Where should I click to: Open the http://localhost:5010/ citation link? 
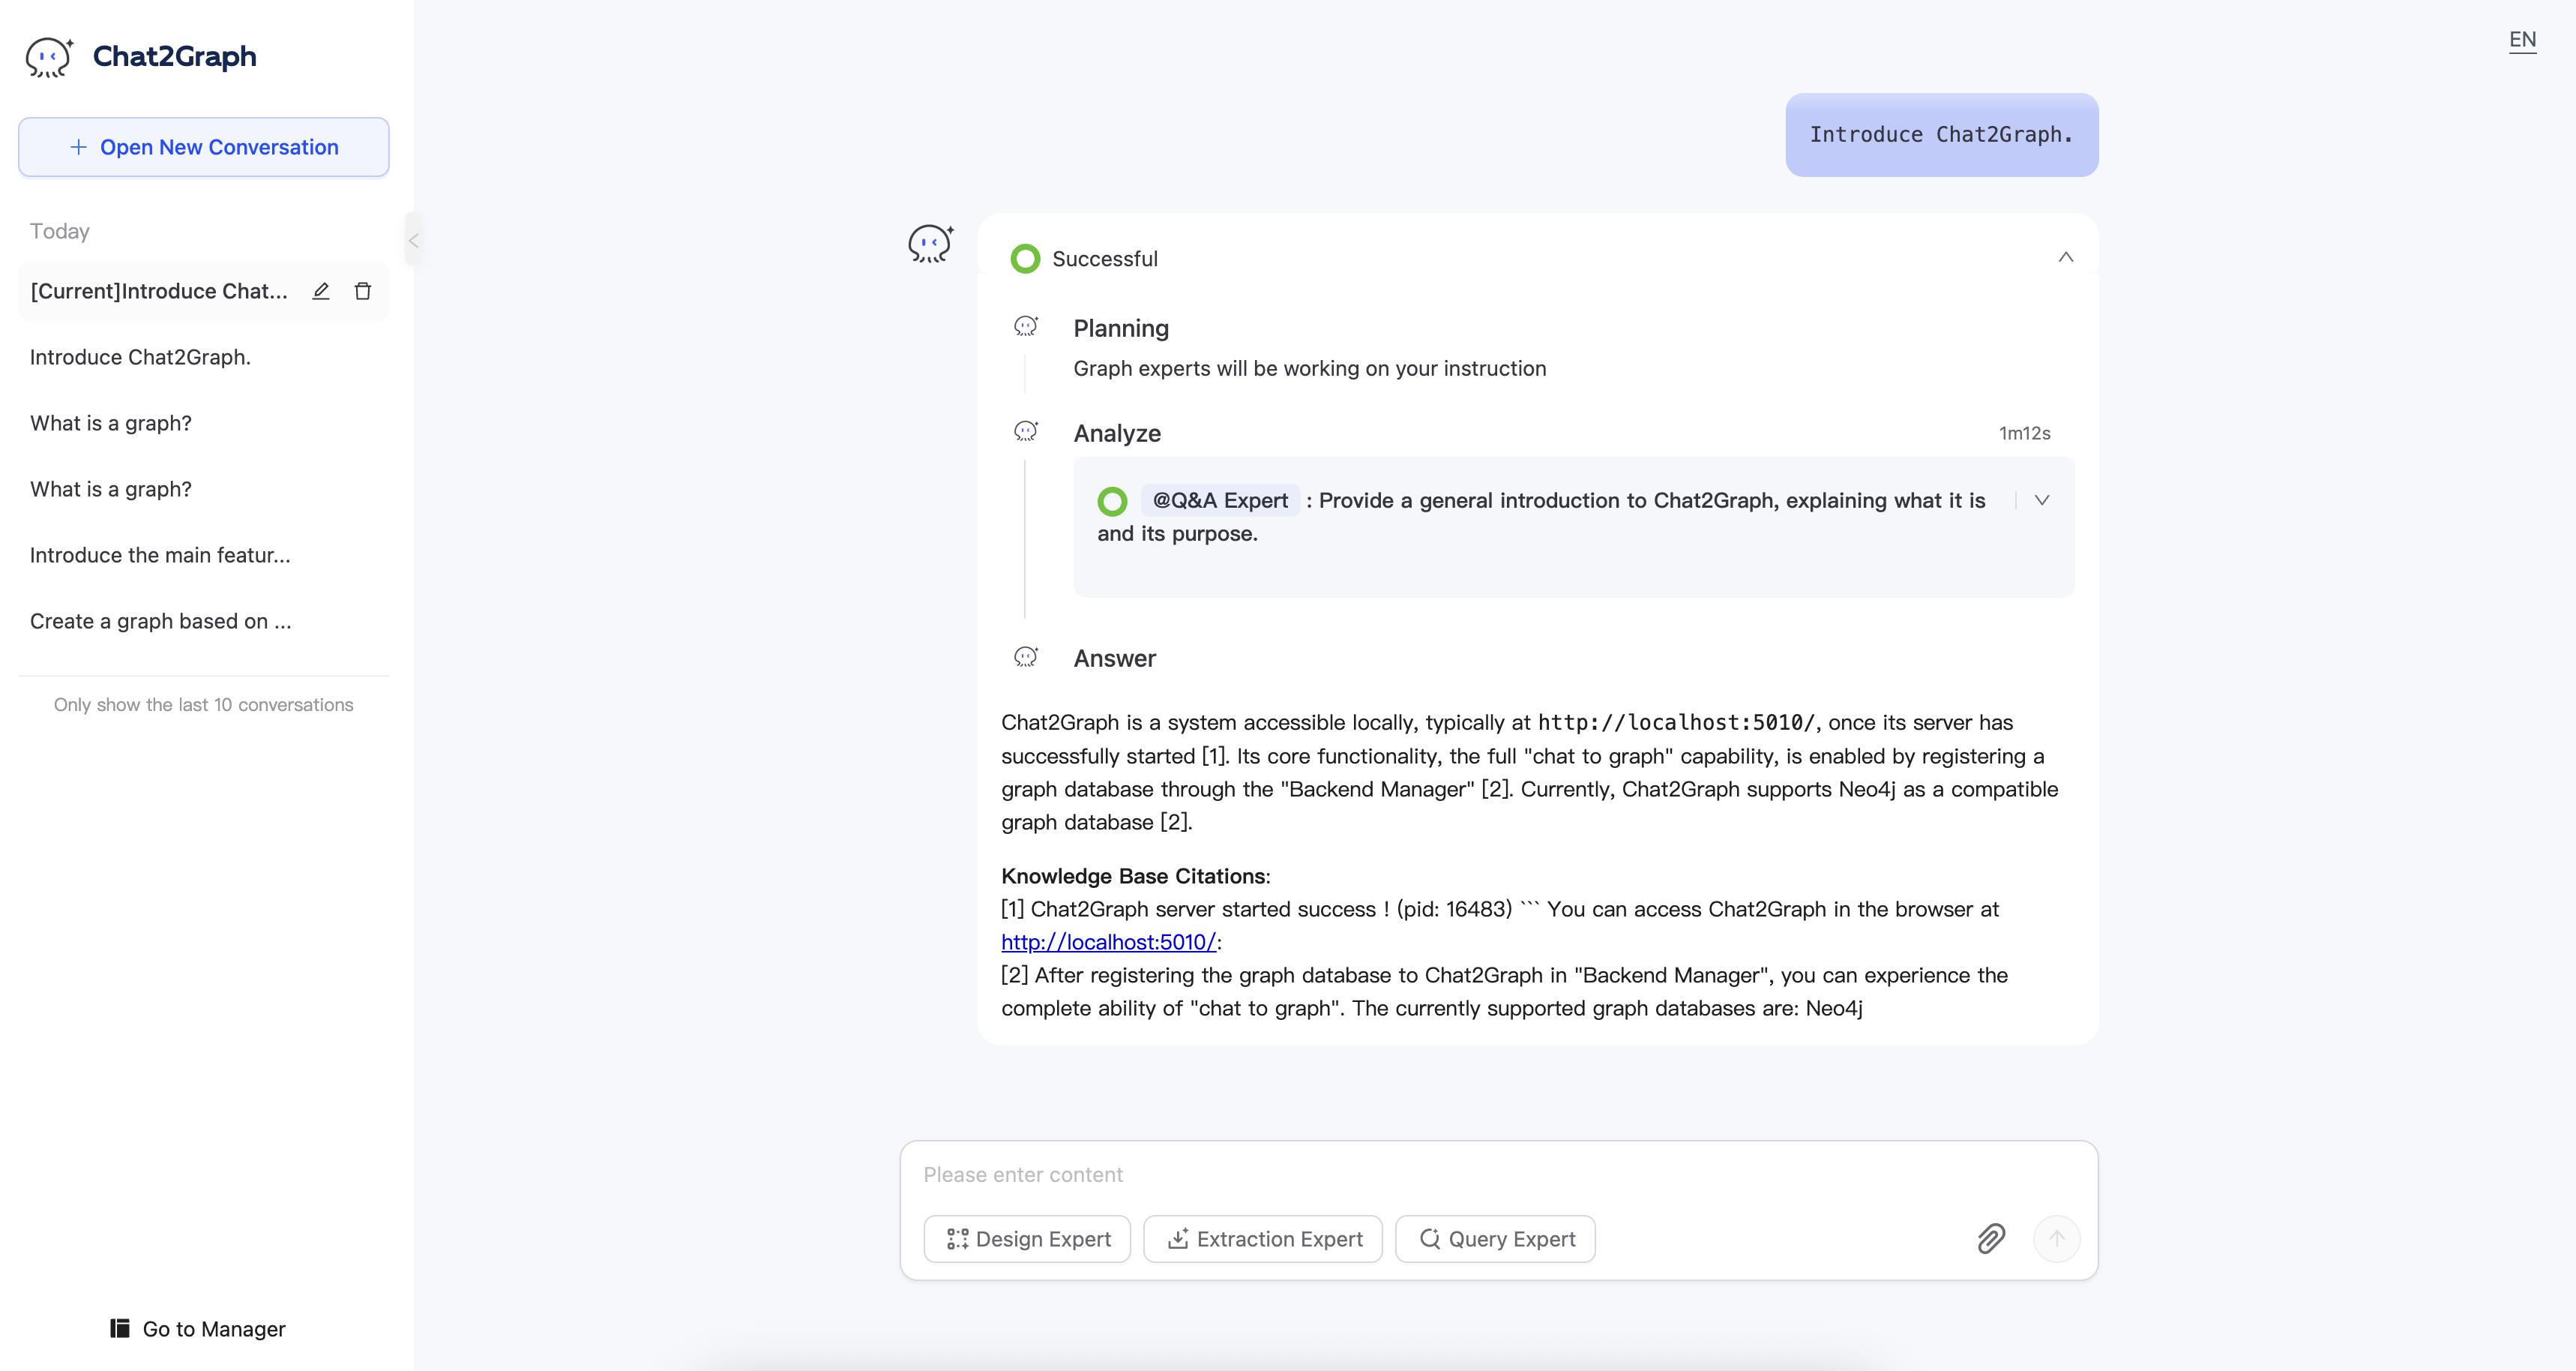click(x=1108, y=942)
